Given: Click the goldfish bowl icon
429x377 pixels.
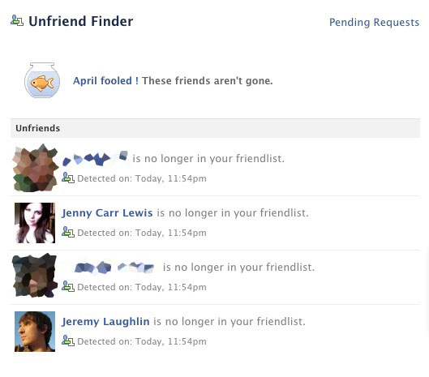Looking at the screenshot, I should (42, 80).
